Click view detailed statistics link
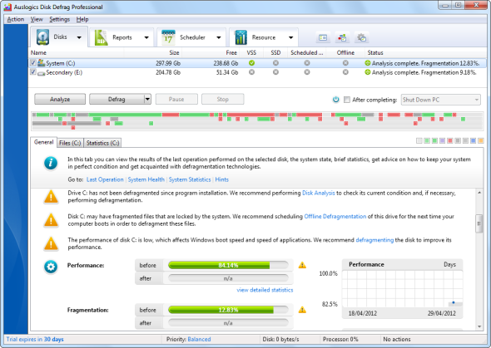Screen dimensions: 491x348 (265, 290)
